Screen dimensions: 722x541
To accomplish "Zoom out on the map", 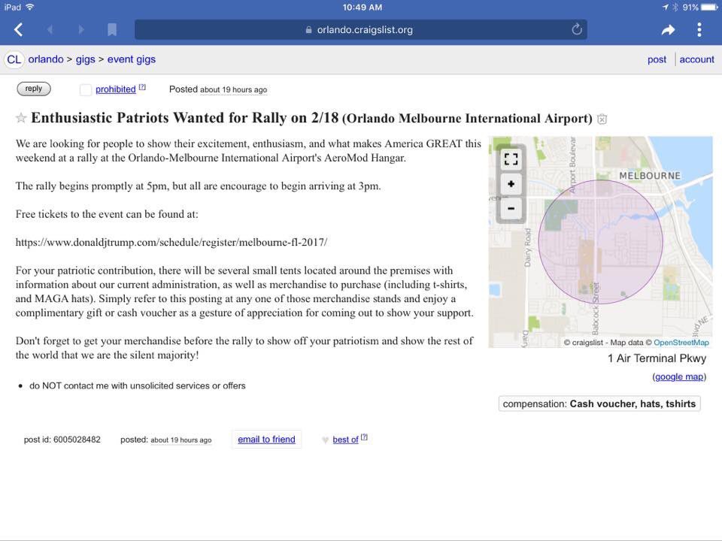I will (x=511, y=208).
